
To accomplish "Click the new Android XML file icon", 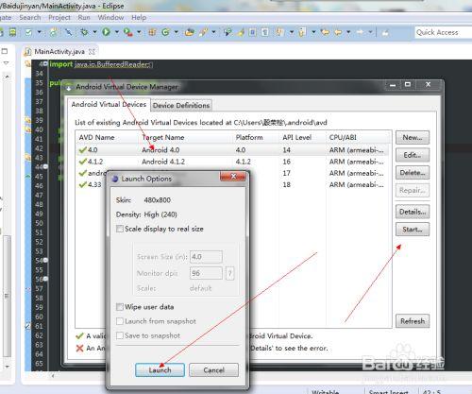I will pyautogui.click(x=54, y=32).
